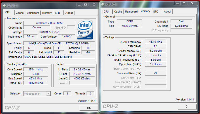This screenshot has width=200, height=114.
Task: Click the Cores count field
Action: coord(67,93)
